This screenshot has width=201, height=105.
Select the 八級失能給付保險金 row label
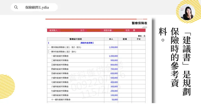click(x=60, y=87)
